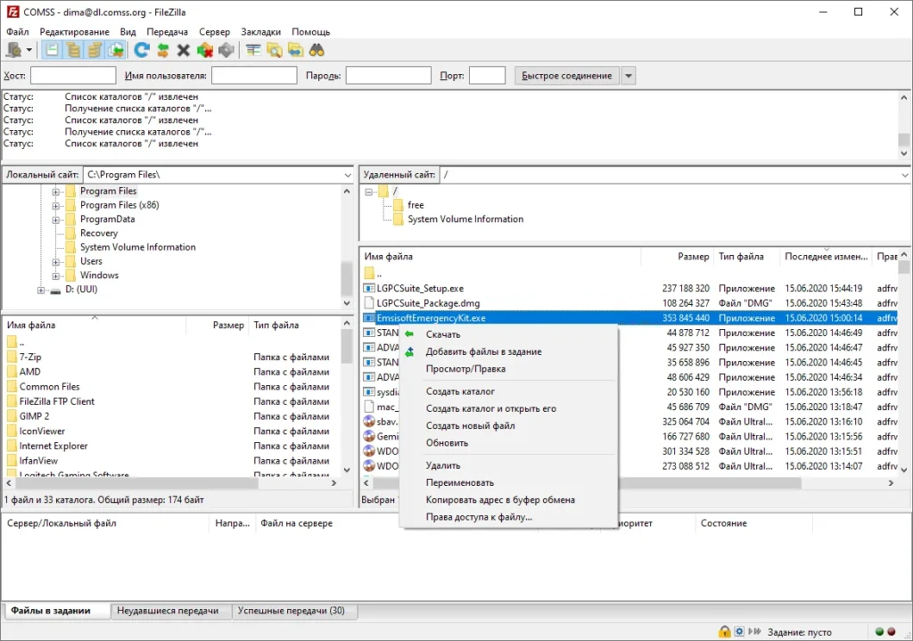
Task: Toggle remote directory tree icon
Action: pyautogui.click(x=95, y=51)
